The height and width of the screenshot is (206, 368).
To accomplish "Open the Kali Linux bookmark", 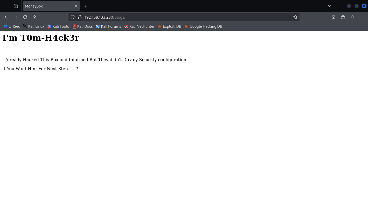I will pyautogui.click(x=33, y=26).
